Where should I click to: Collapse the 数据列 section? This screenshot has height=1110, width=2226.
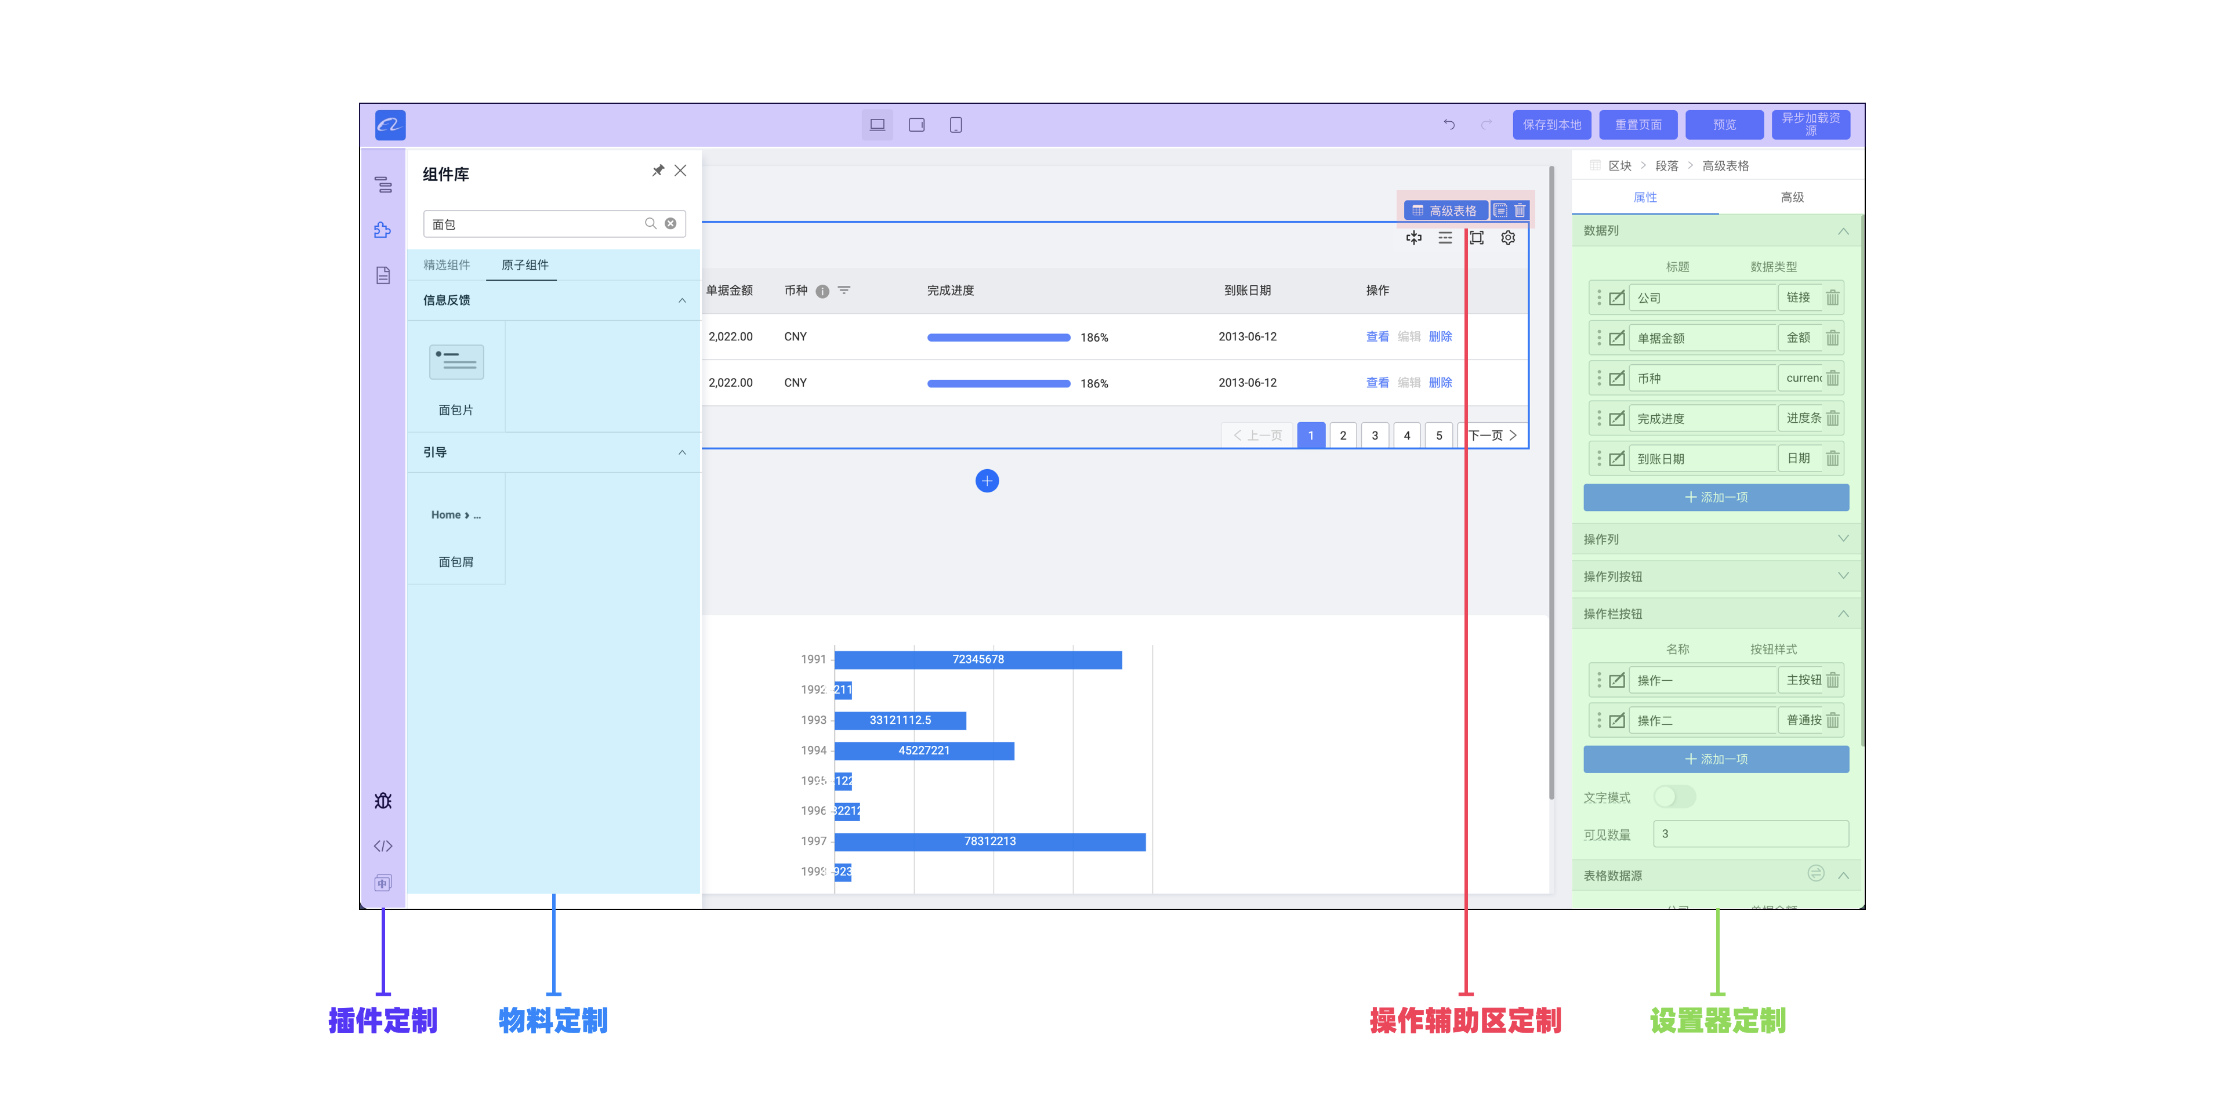tap(1843, 231)
